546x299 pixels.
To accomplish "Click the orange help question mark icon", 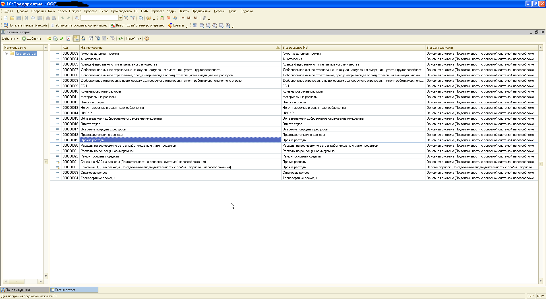I will tap(147, 39).
